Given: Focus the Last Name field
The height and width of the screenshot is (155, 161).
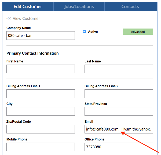Looking at the screenshot, I should tap(119, 69).
